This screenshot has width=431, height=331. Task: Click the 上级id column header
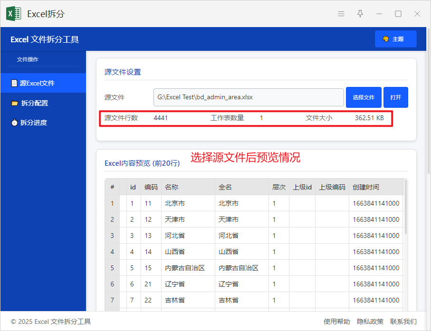(302, 187)
